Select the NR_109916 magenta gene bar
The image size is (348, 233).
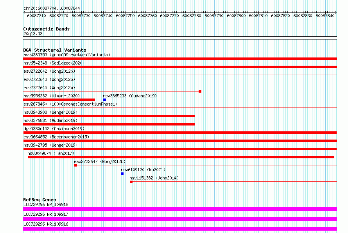(180, 229)
